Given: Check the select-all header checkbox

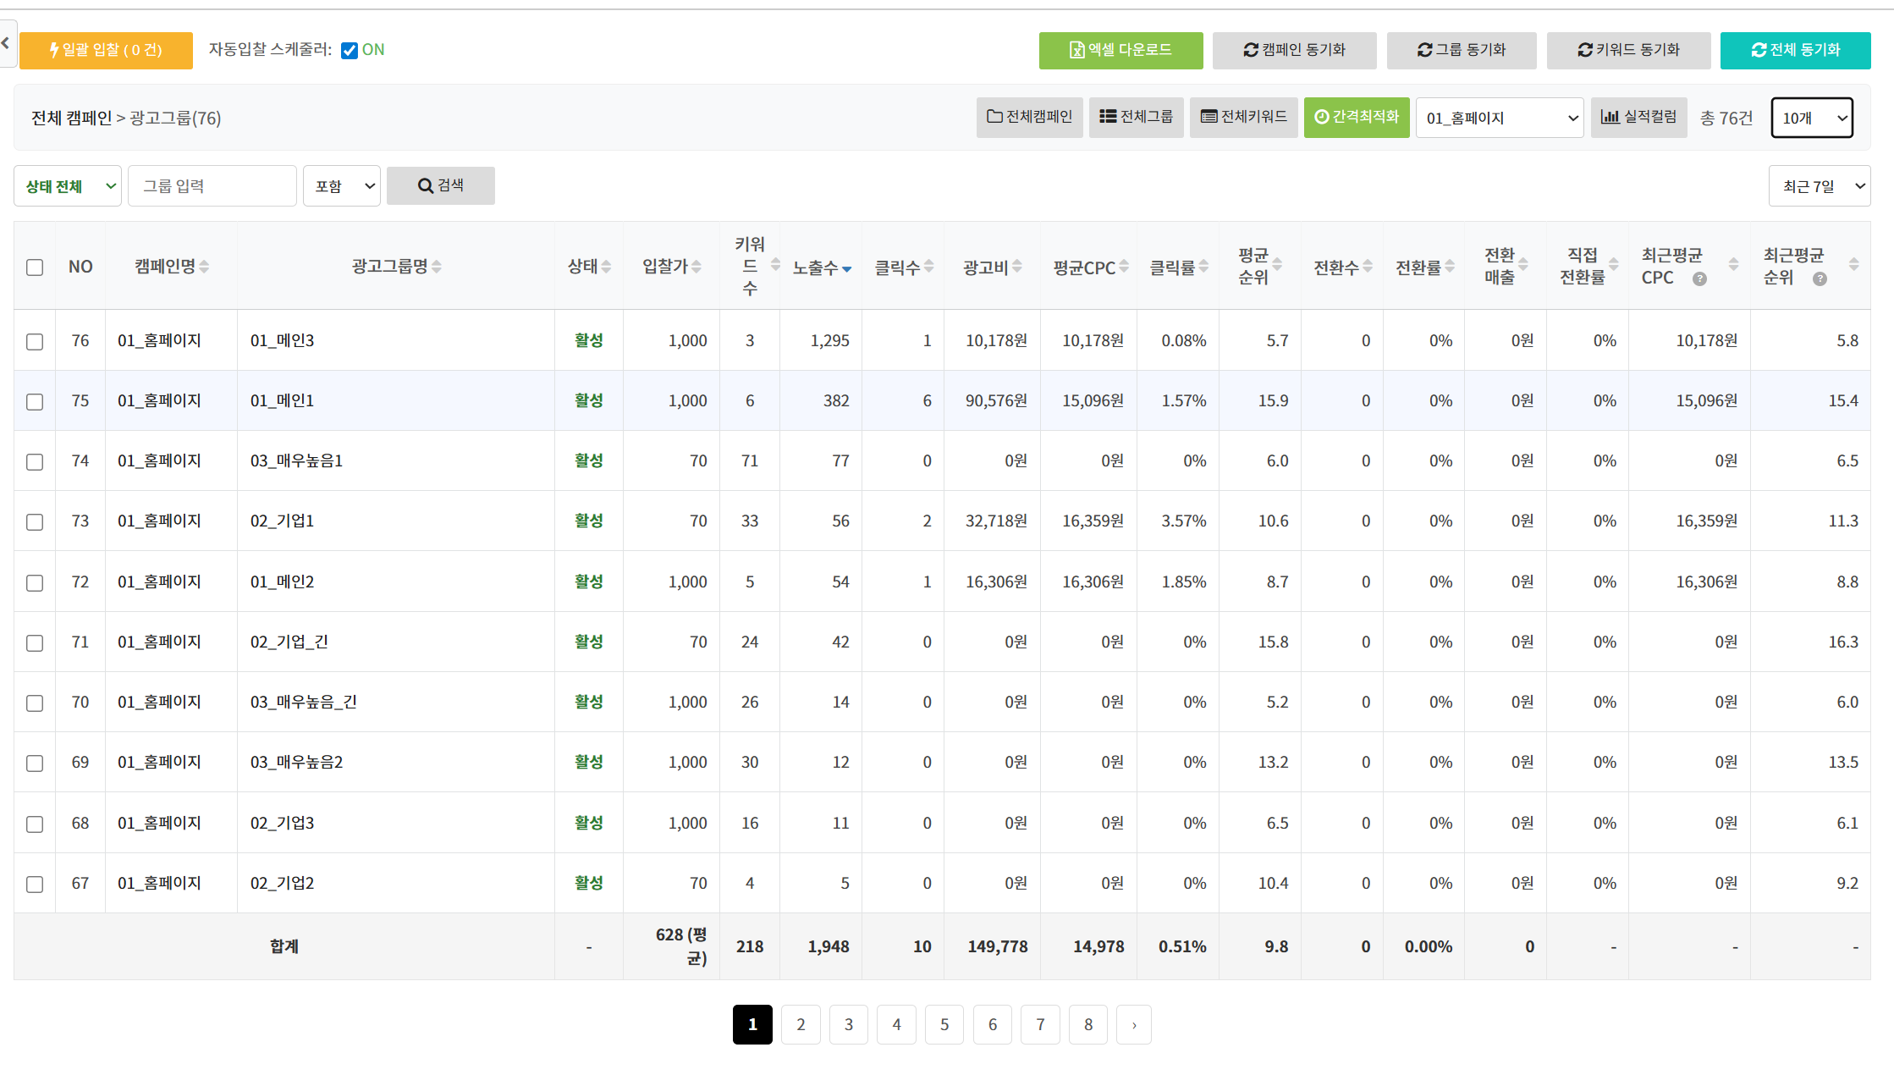Looking at the screenshot, I should tap(35, 267).
